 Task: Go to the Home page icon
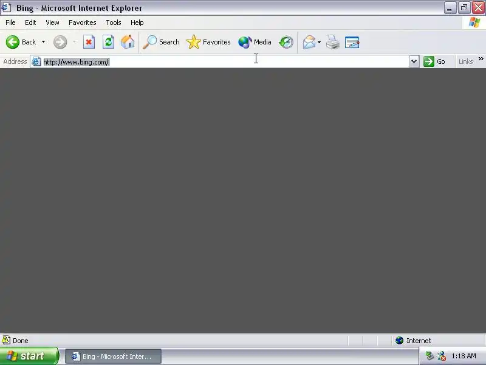point(128,42)
